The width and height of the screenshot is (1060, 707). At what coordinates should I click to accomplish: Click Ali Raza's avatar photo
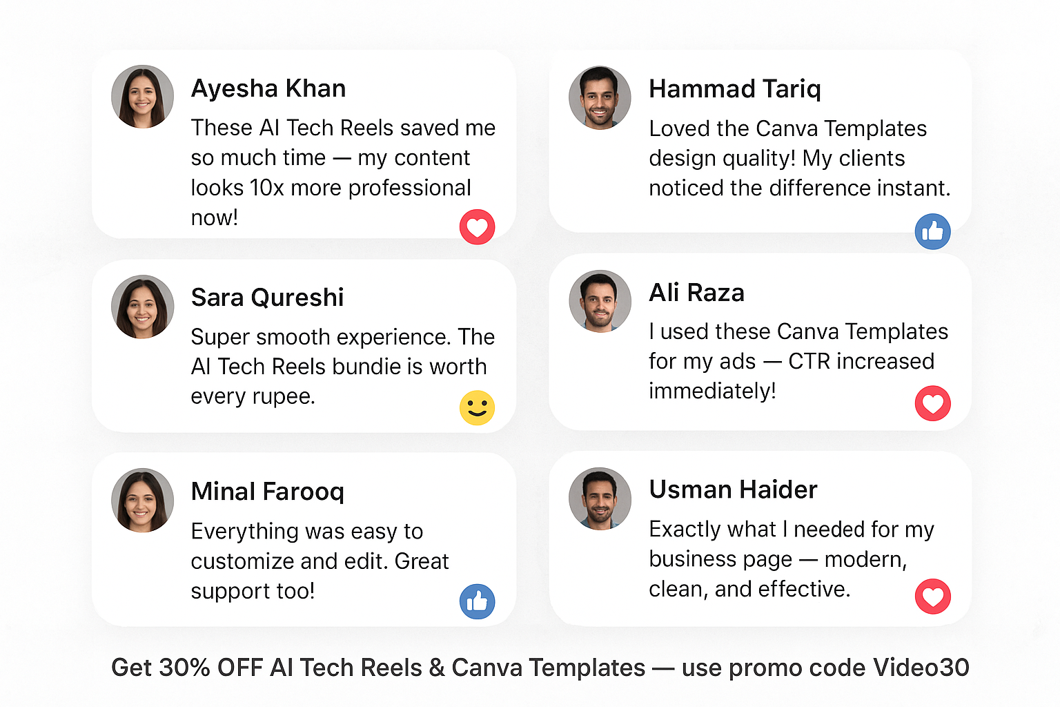coord(600,301)
